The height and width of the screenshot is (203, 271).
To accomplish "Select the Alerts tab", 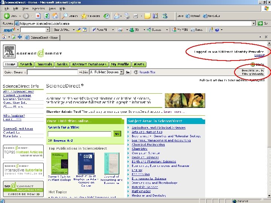I will tap(139, 64).
